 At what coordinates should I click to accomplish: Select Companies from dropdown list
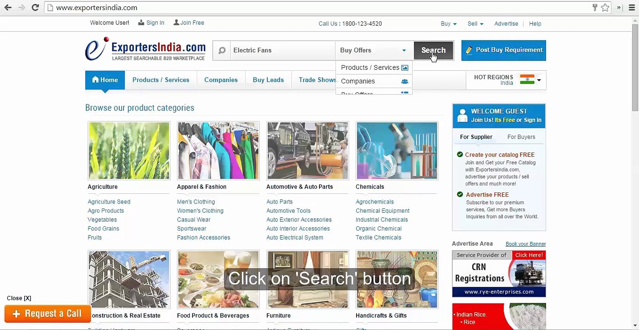[x=374, y=81]
